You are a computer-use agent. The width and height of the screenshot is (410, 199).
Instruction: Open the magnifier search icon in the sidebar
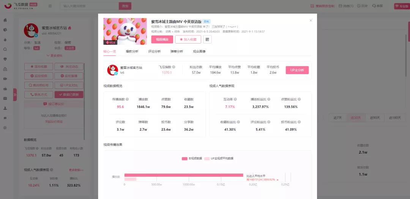coord(5,49)
